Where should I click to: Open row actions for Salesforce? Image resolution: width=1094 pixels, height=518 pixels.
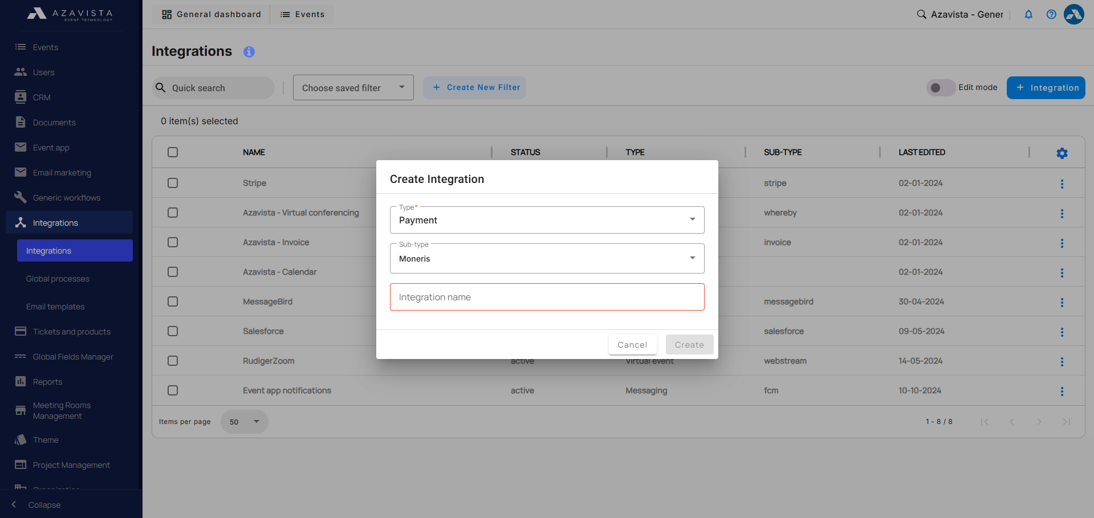click(1062, 332)
